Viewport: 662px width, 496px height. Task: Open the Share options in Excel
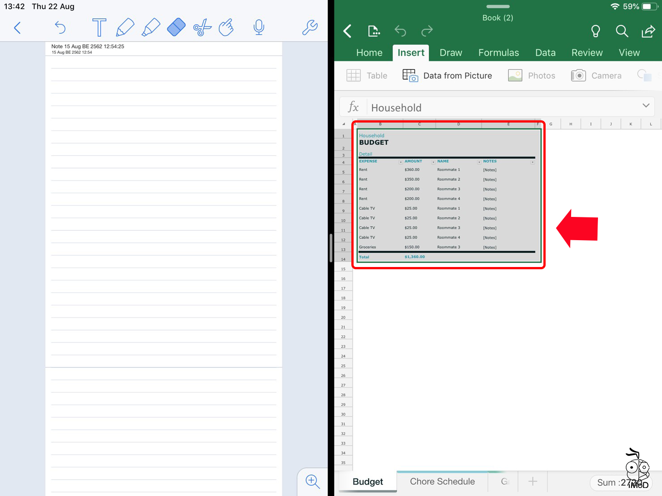(648, 31)
